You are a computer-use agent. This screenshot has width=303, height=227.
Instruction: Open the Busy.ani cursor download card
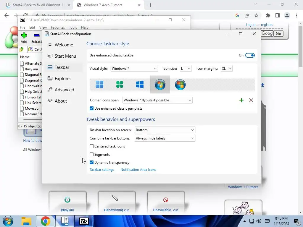(x=67, y=203)
